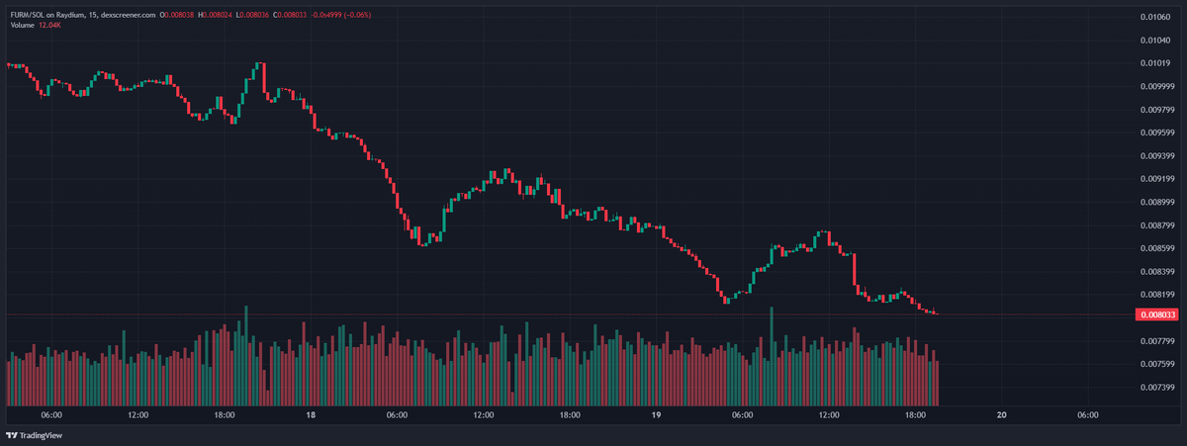The width and height of the screenshot is (1187, 446).
Task: Click the 0.008399 price axis label
Action: coord(1156,271)
